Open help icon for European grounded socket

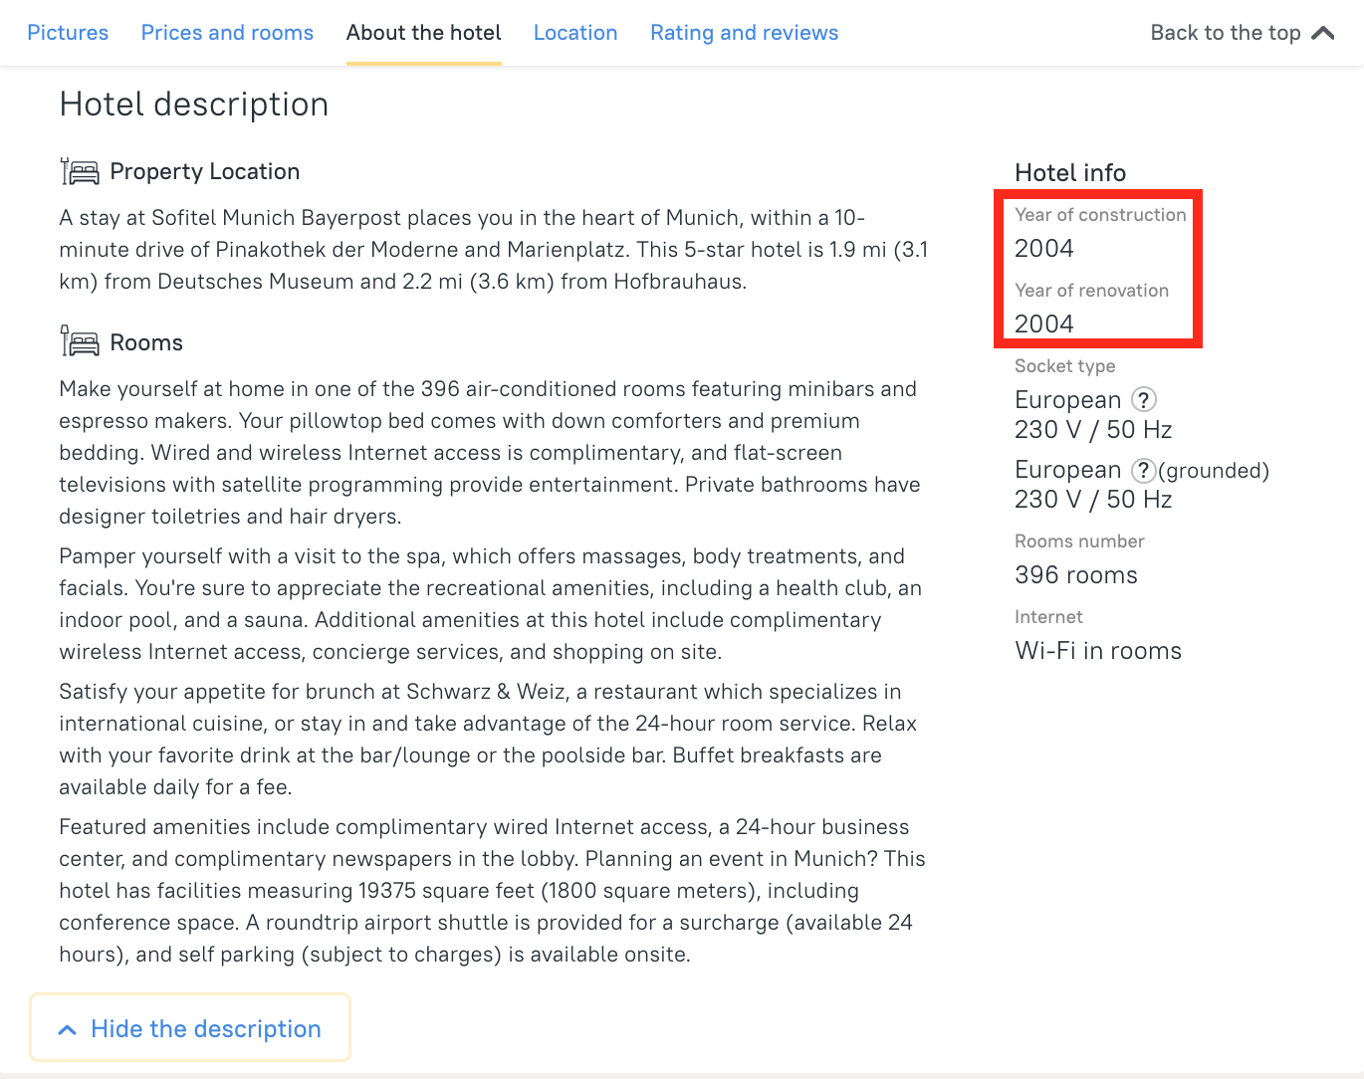1144,470
